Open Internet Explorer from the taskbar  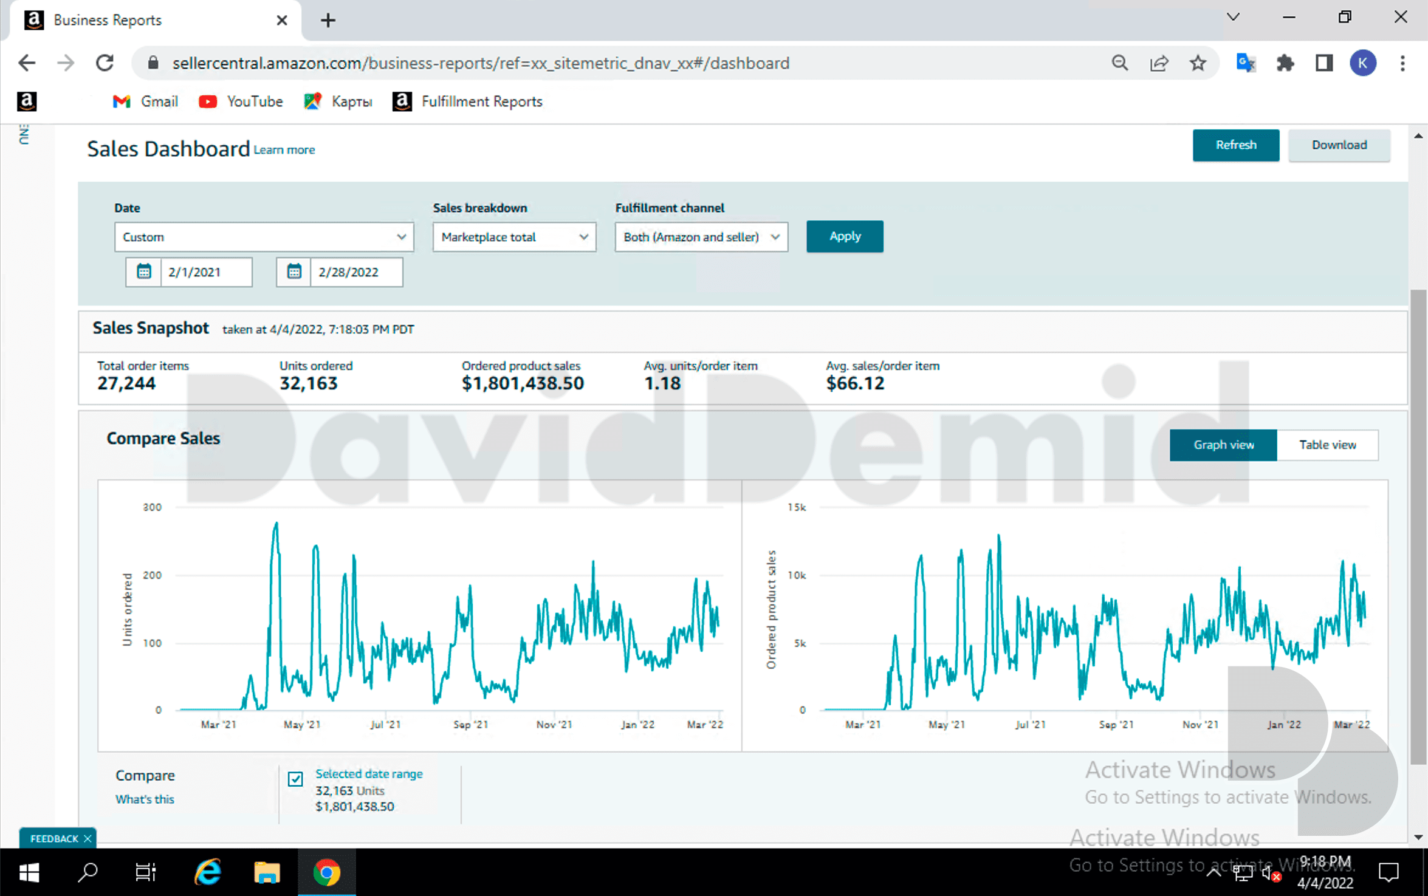[208, 872]
